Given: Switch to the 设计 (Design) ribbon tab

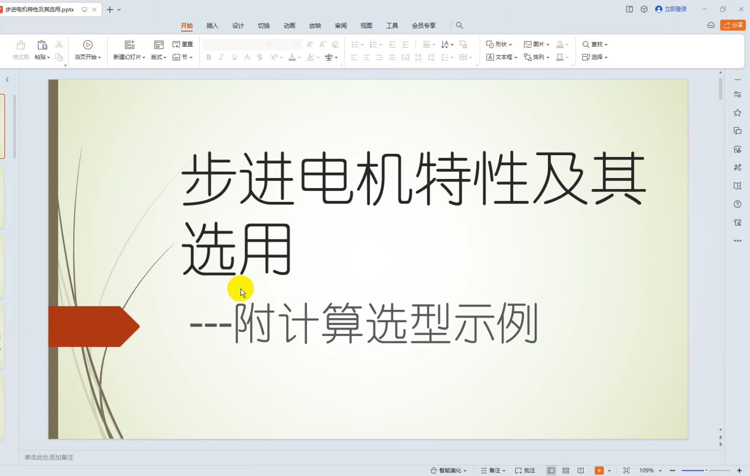Looking at the screenshot, I should [238, 26].
